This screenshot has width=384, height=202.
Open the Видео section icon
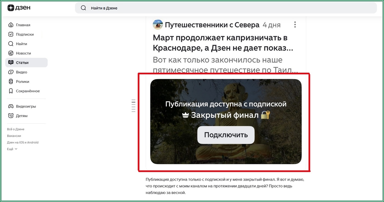11,72
